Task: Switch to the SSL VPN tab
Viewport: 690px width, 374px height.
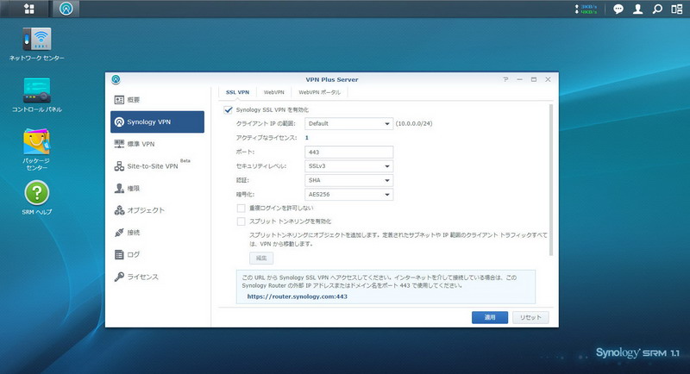Action: [238, 92]
